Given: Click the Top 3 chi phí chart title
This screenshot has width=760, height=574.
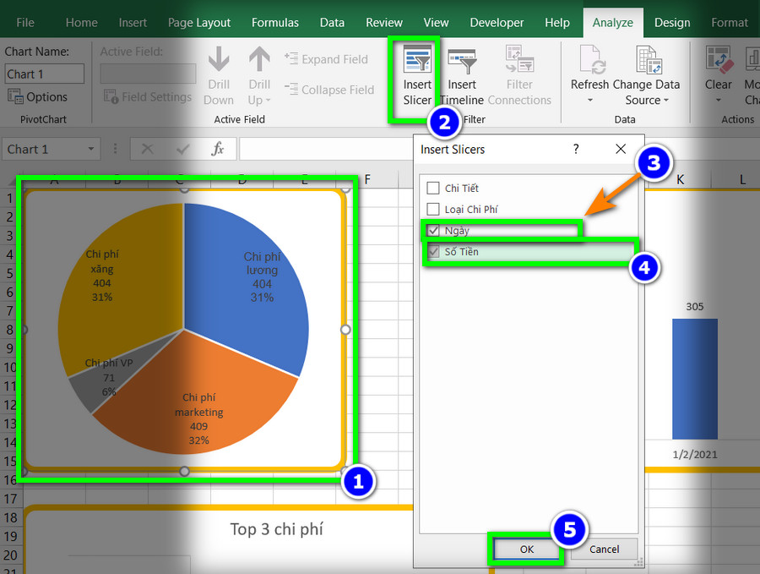Looking at the screenshot, I should click(276, 529).
